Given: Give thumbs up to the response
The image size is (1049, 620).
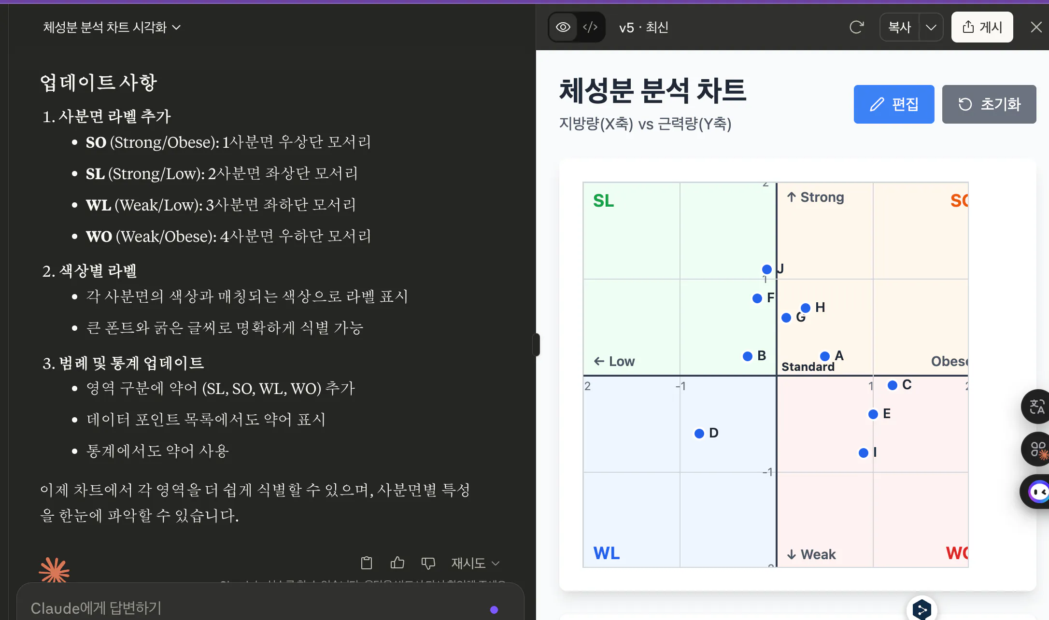Looking at the screenshot, I should [x=397, y=563].
